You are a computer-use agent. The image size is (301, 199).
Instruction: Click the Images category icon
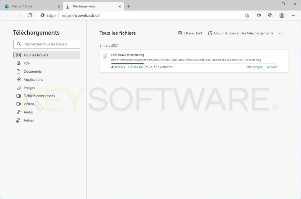(x=19, y=88)
